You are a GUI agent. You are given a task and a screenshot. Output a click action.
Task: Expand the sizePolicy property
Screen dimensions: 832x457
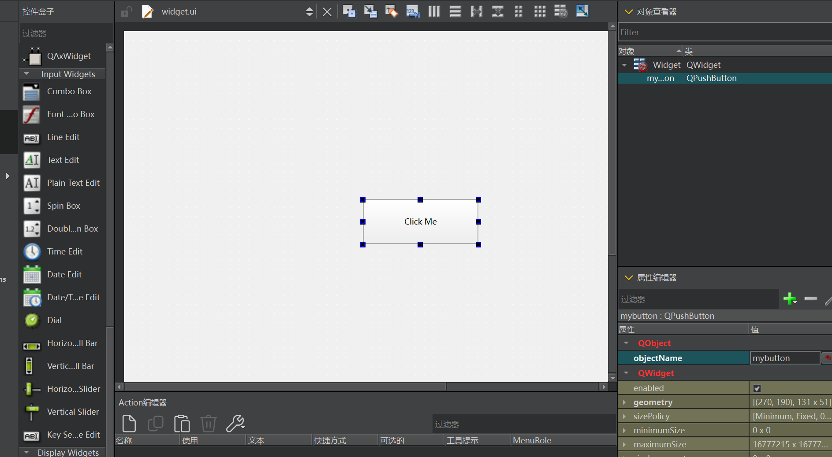624,416
